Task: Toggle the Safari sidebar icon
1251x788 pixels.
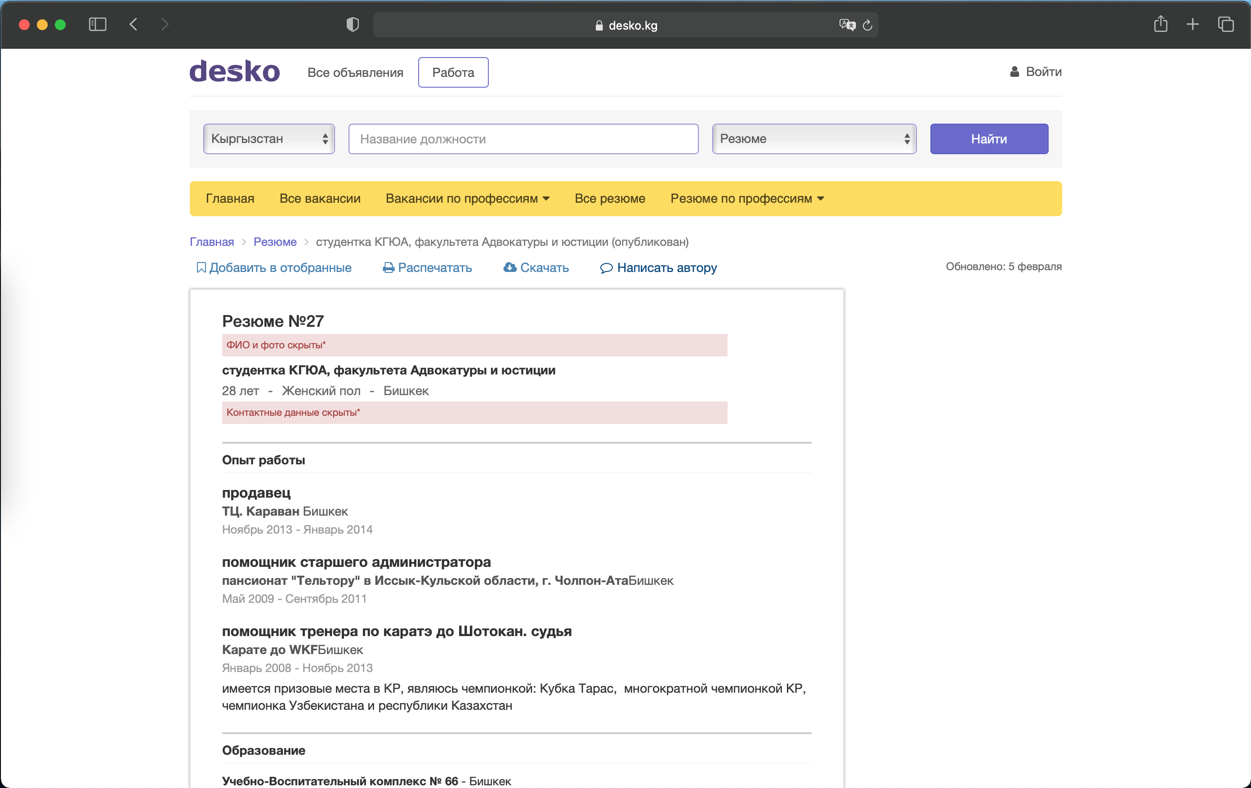Action: point(97,24)
